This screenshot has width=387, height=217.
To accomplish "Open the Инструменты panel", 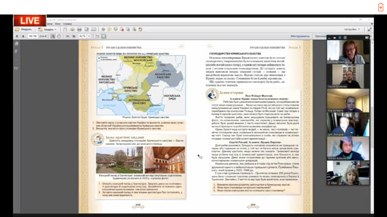I will tap(300, 36).
